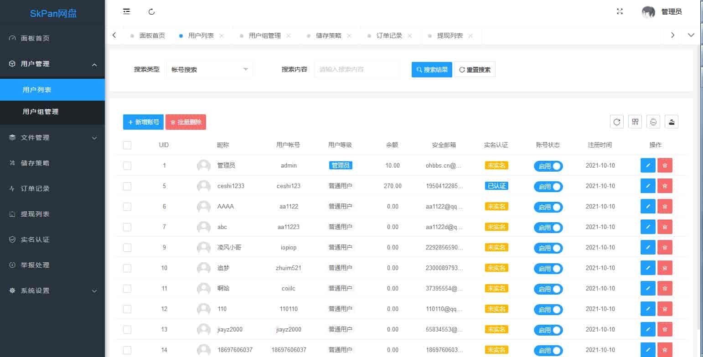The height and width of the screenshot is (357, 703).
Task: Check the select-all checkbox in table header
Action: click(127, 145)
